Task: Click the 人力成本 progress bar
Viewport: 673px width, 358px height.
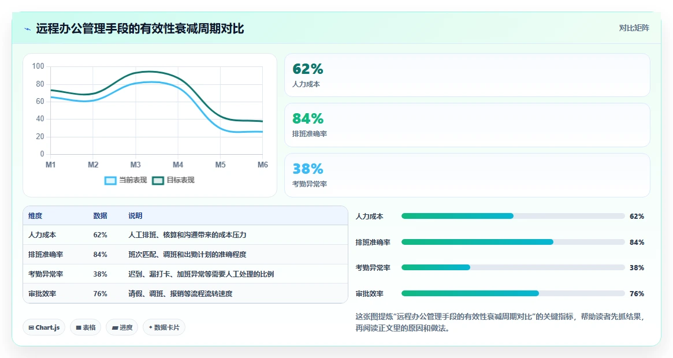Action: pos(513,216)
